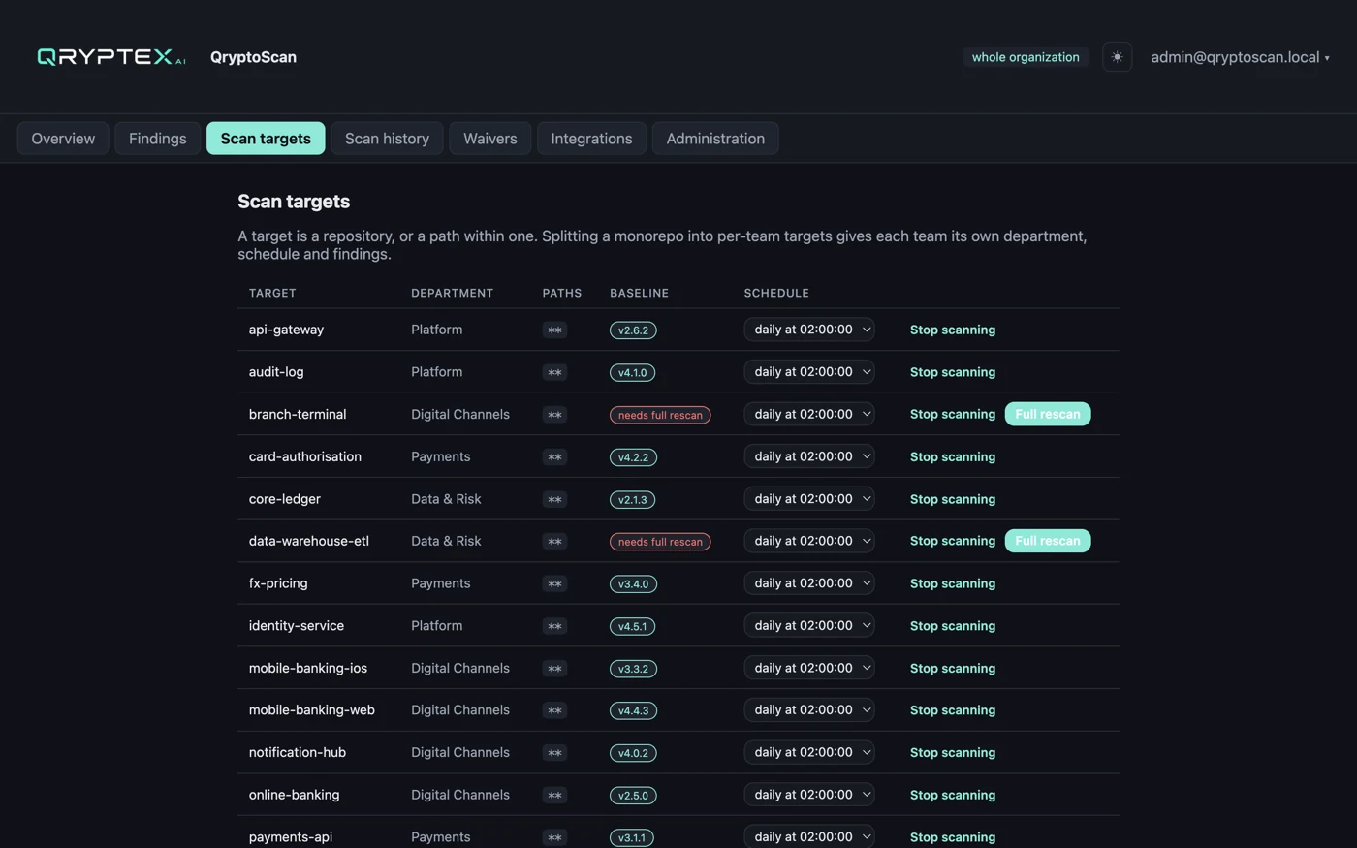Image resolution: width=1357 pixels, height=848 pixels.
Task: Open mobile-banking-web schedule dropdown
Action: coord(809,710)
